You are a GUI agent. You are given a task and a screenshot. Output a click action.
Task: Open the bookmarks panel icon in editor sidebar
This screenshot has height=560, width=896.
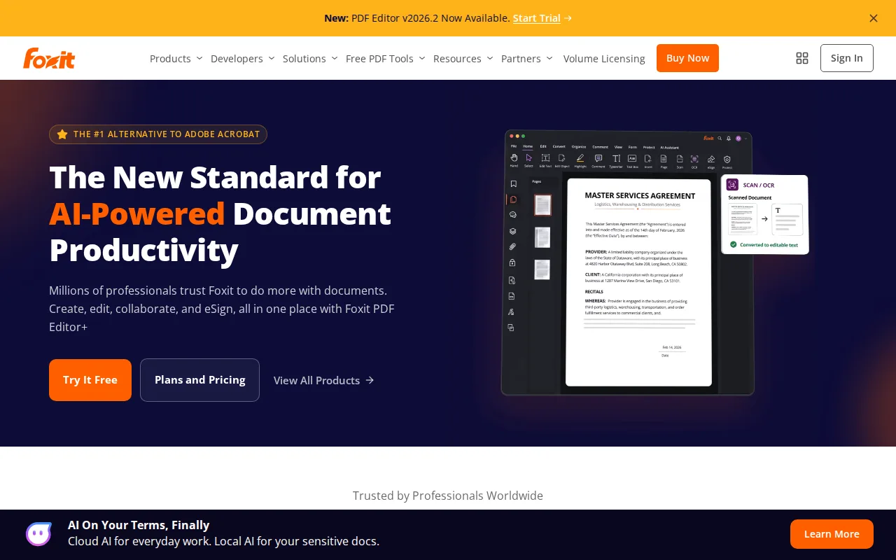coord(513,184)
